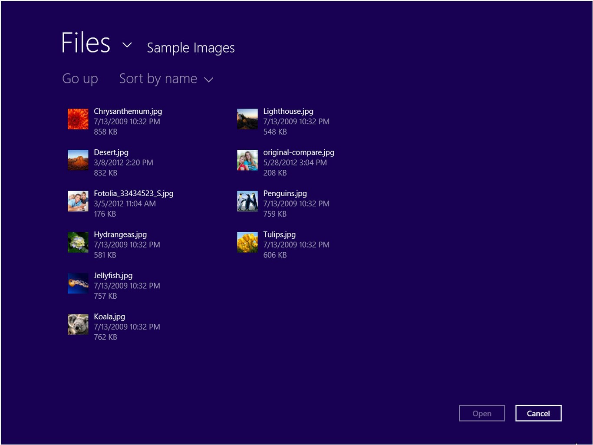Screen dimensions: 593x445
Task: Click Go up to the parent folder
Action: (x=80, y=79)
